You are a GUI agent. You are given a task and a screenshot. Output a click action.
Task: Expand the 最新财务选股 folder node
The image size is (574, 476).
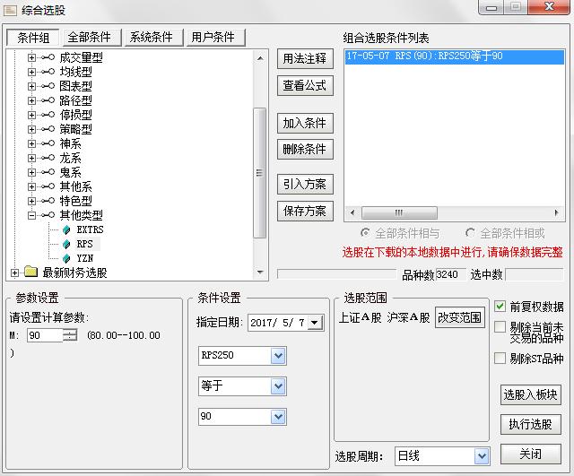point(14,273)
